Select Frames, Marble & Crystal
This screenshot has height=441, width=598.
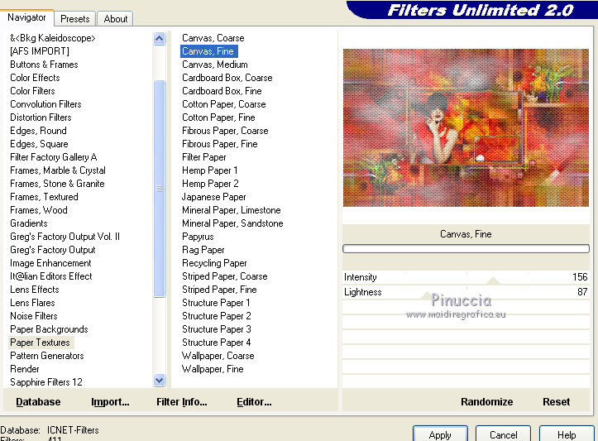pos(58,170)
